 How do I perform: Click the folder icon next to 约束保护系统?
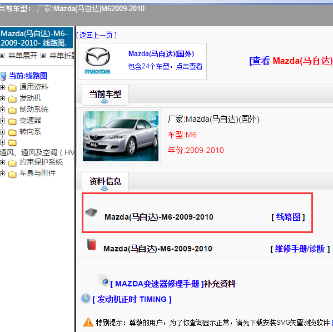[12, 163]
